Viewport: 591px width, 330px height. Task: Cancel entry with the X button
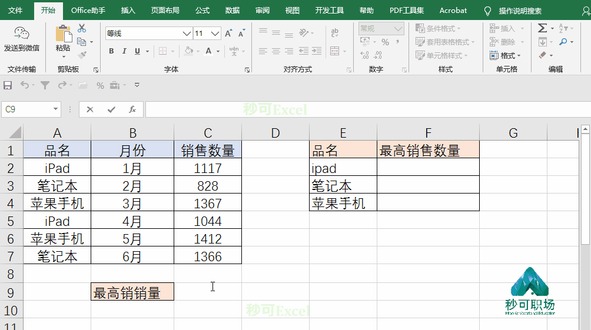click(89, 109)
